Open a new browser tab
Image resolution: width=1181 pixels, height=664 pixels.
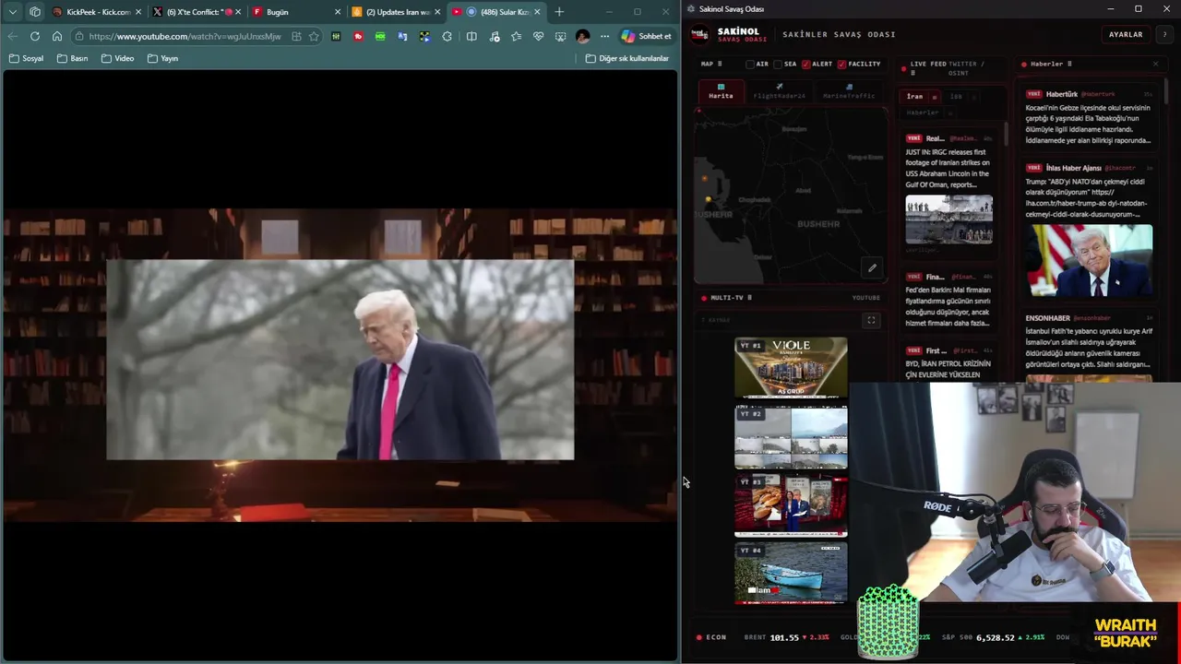[559, 12]
